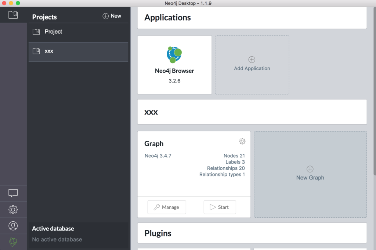The width and height of the screenshot is (376, 250).
Task: Start the Graph database
Action: pos(220,207)
